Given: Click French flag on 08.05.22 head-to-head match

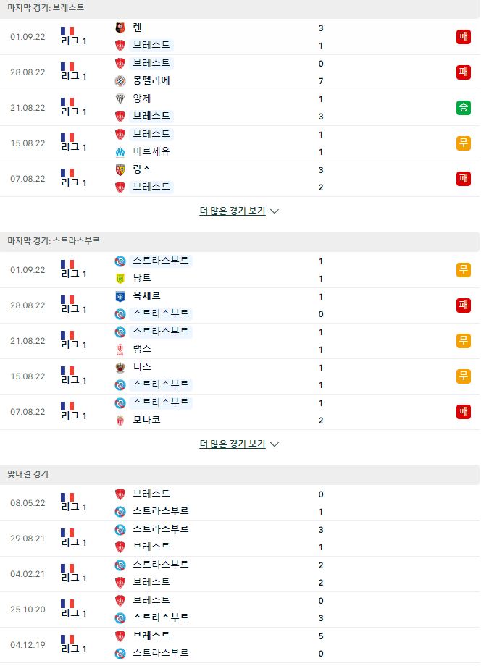Looking at the screenshot, I should pos(67,497).
